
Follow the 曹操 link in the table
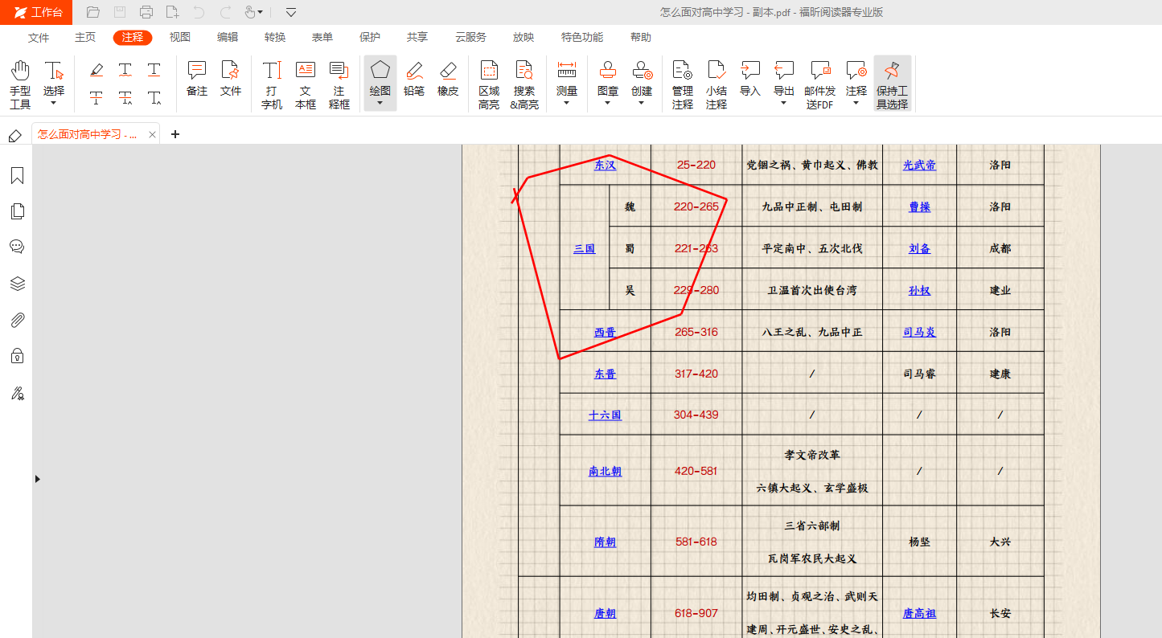point(919,207)
